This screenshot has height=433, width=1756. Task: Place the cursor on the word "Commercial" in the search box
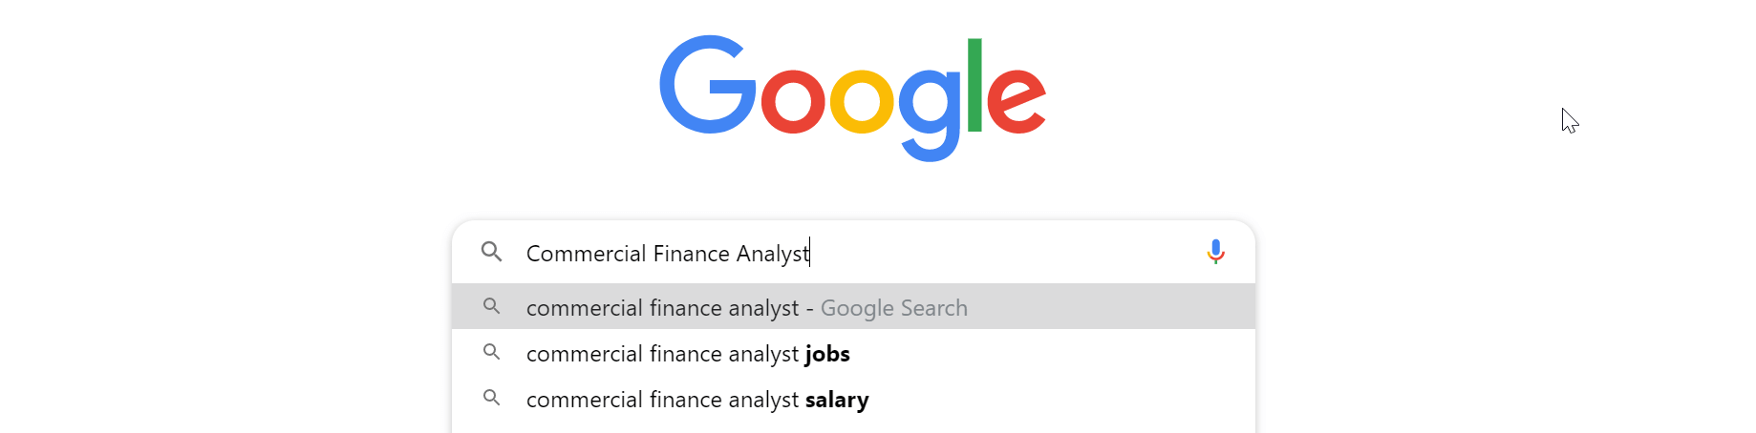pos(587,254)
